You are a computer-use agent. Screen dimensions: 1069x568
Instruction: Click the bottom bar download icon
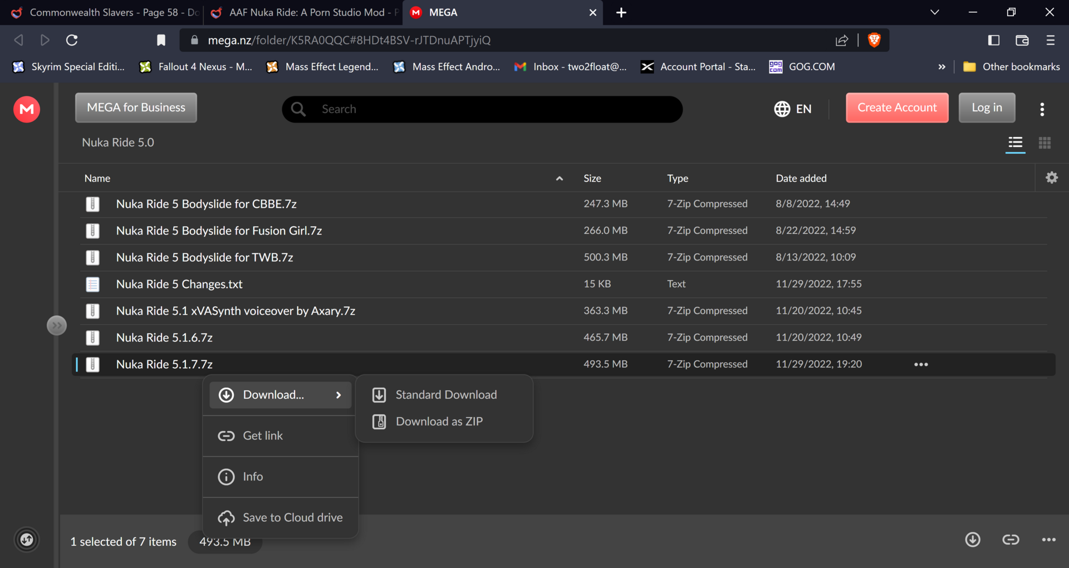tap(973, 540)
